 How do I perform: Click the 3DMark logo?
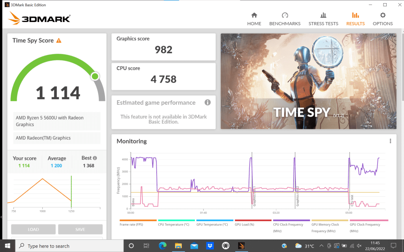[x=39, y=19]
